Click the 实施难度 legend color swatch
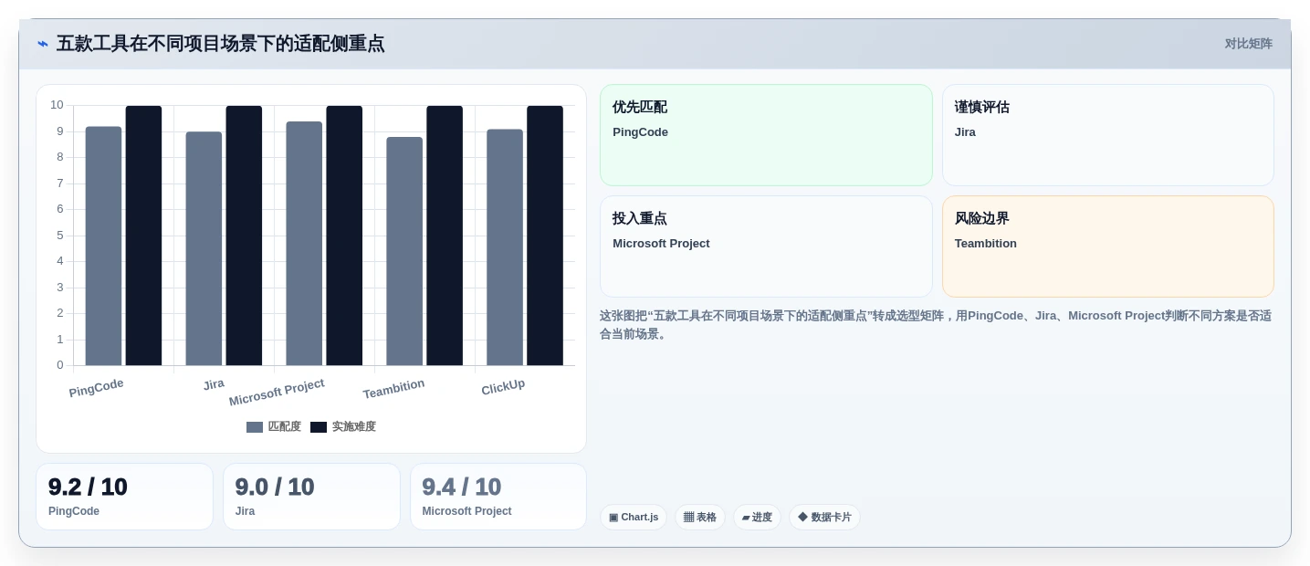Image resolution: width=1310 pixels, height=566 pixels. point(319,427)
